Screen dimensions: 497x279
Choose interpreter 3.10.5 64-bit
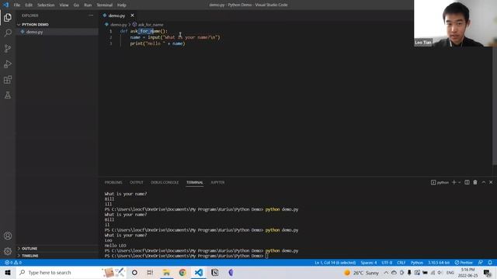439,263
